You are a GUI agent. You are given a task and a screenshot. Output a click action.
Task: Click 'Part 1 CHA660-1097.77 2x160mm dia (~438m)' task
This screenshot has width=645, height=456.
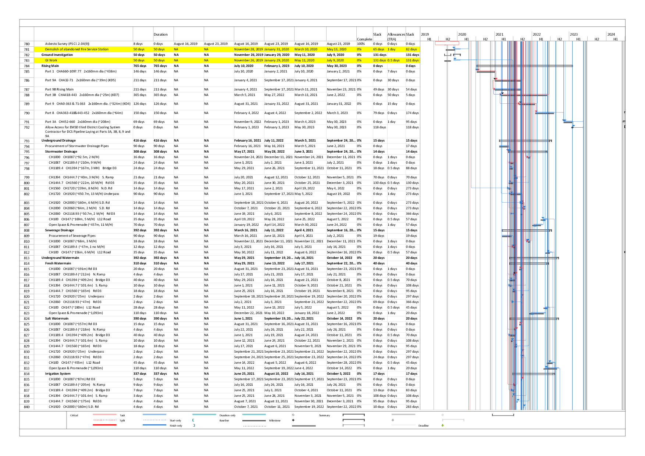click(81, 71)
